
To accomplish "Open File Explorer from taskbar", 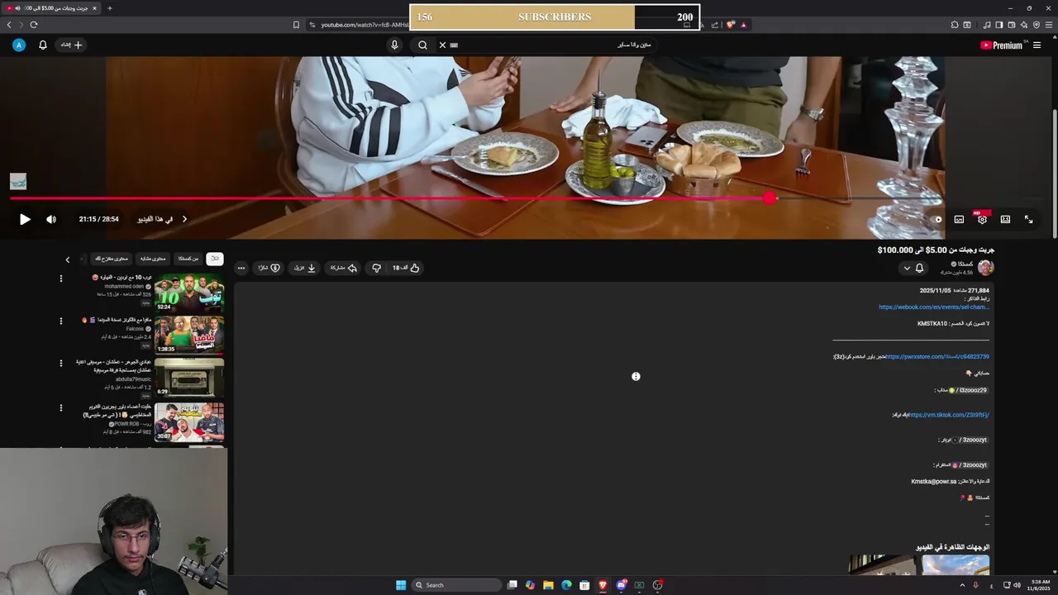I will pos(548,585).
